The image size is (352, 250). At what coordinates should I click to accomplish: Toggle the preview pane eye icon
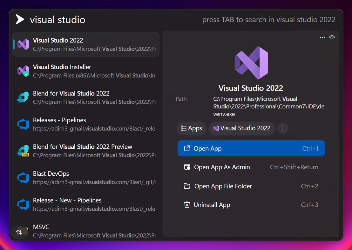click(332, 37)
